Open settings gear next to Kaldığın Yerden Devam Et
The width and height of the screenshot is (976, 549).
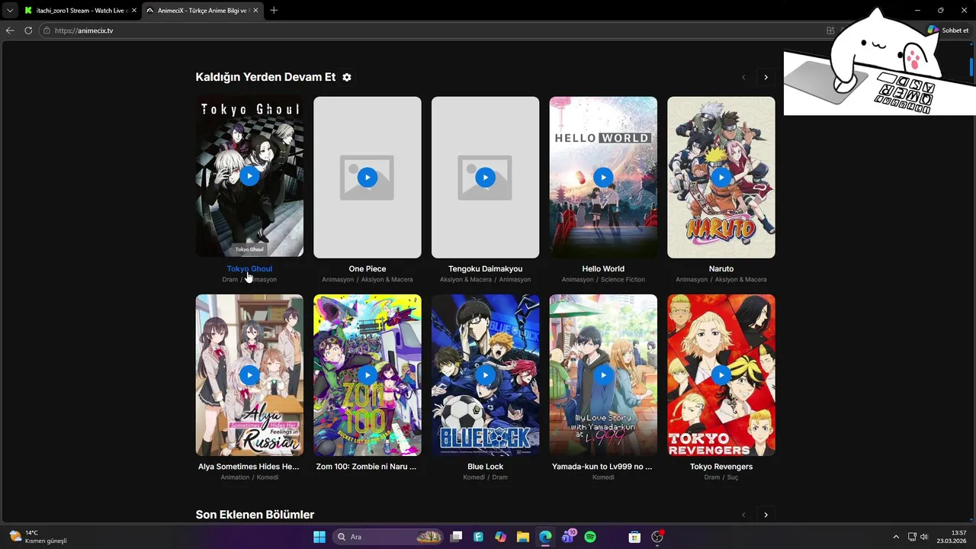pos(347,77)
